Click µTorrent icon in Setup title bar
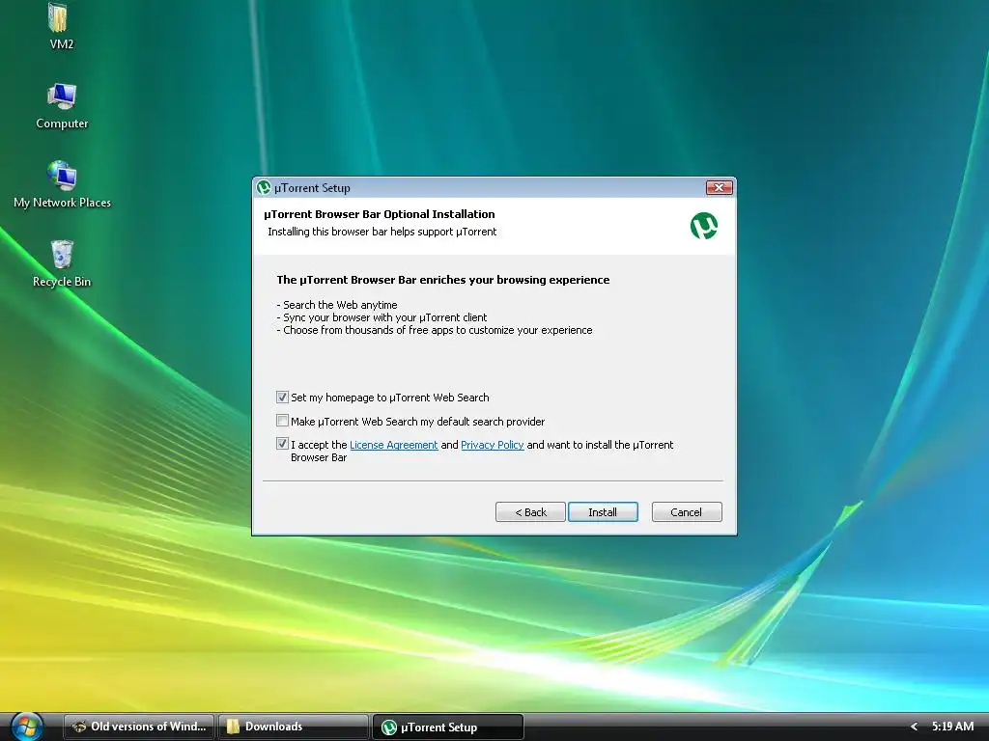This screenshot has width=989, height=741. (264, 188)
